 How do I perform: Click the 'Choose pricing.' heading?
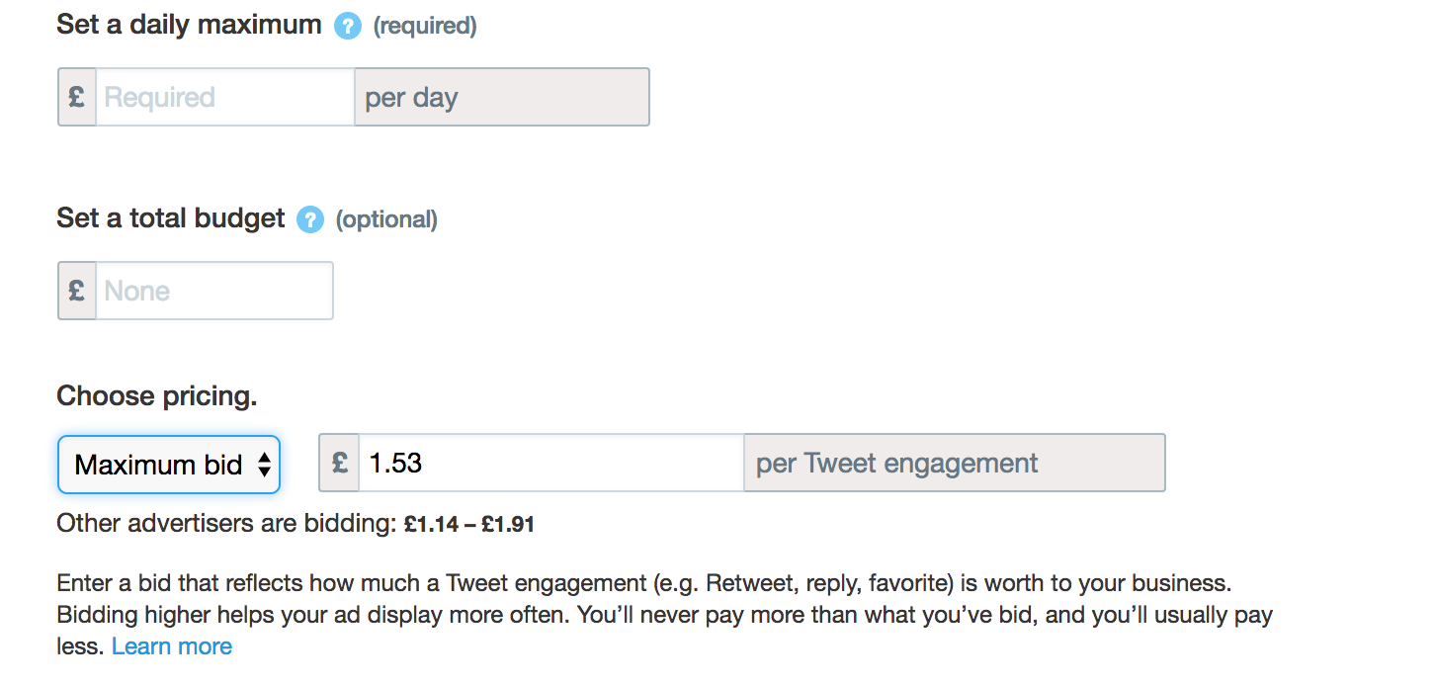pyautogui.click(x=156, y=396)
